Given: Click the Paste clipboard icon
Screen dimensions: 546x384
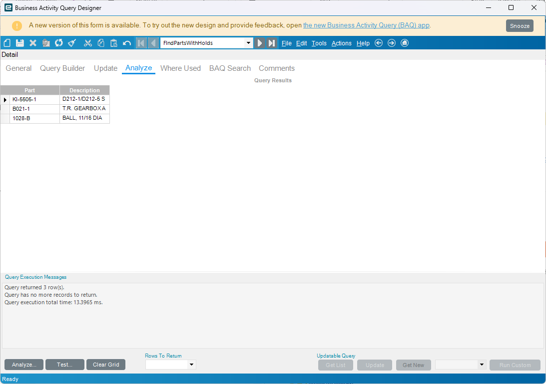Looking at the screenshot, I should pos(114,43).
